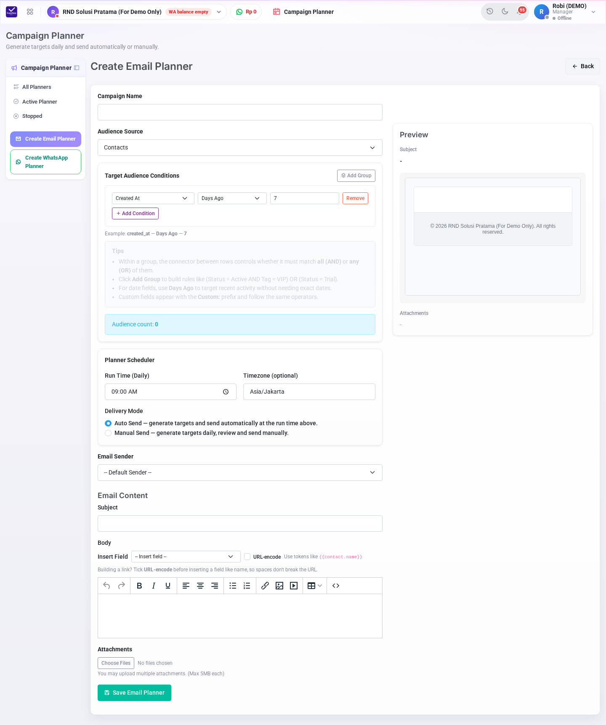Select Manual Send delivery mode

click(x=108, y=433)
